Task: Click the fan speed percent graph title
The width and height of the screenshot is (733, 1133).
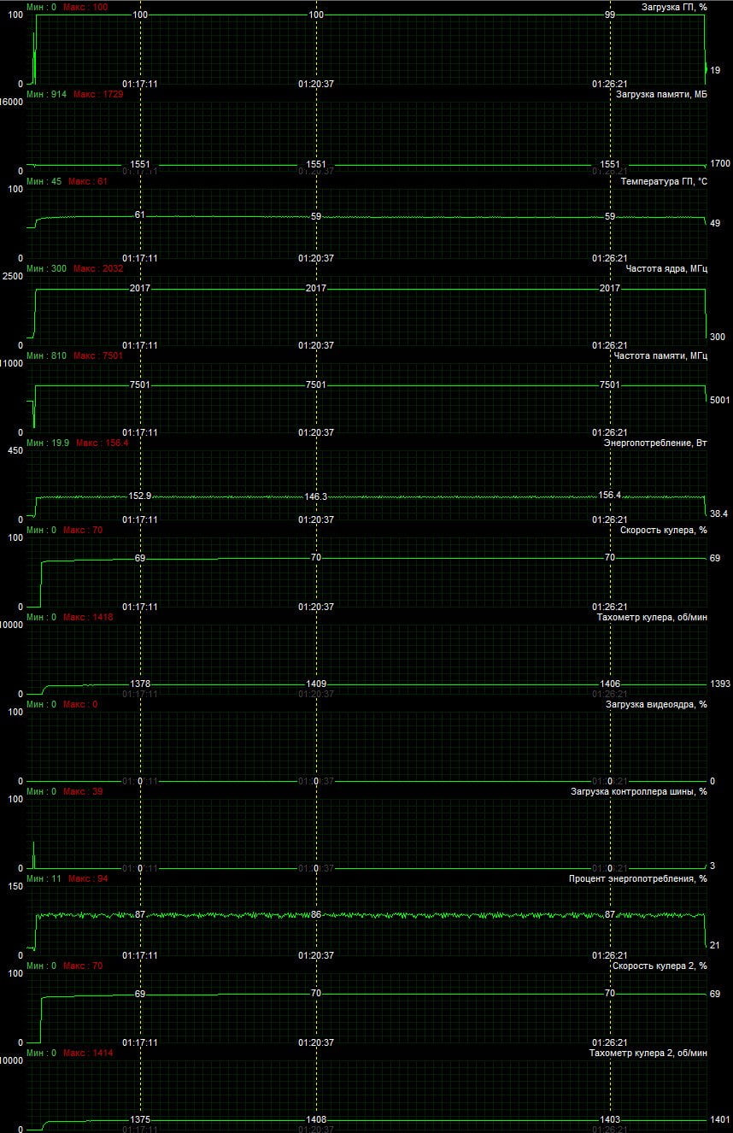Action: click(663, 530)
